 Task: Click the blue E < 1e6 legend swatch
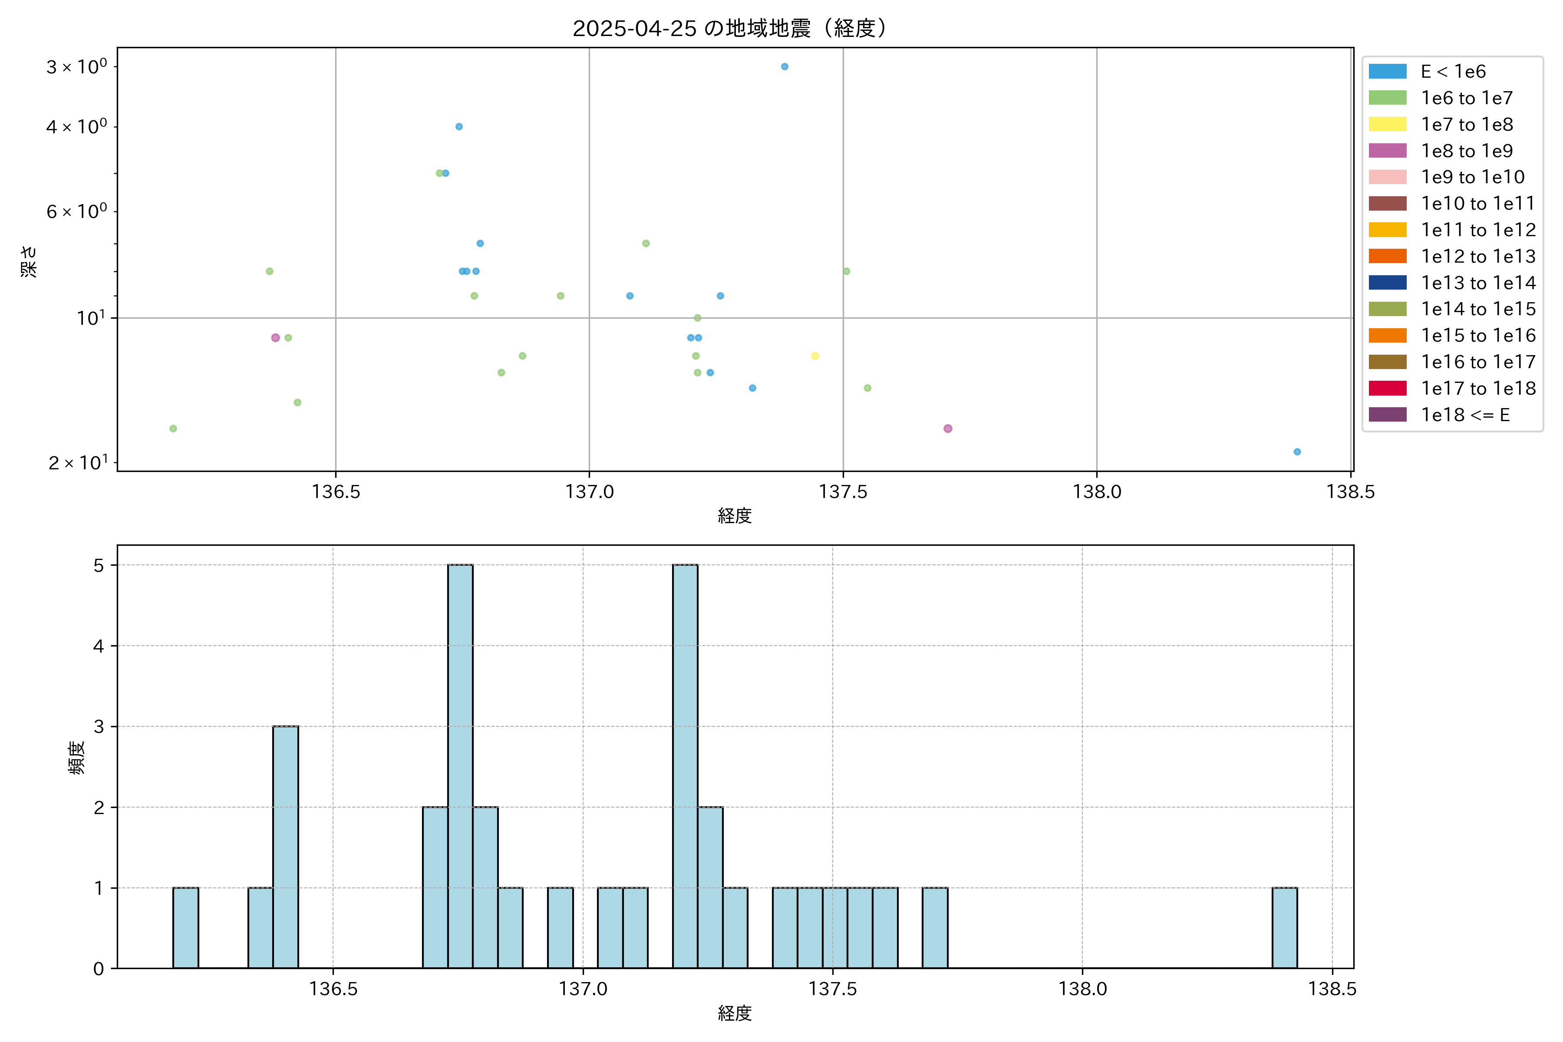[x=1388, y=72]
